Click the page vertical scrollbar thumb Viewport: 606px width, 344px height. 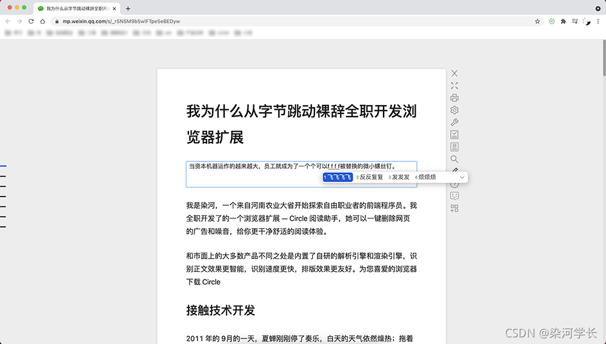pos(604,58)
